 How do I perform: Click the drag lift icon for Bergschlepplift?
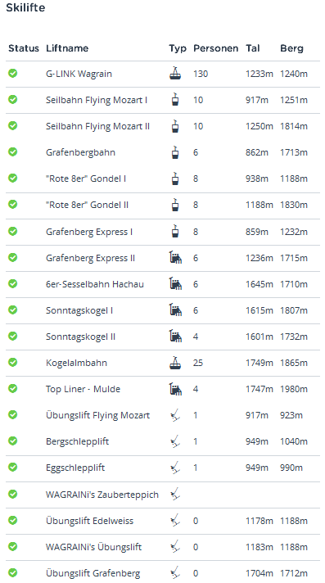point(175,441)
